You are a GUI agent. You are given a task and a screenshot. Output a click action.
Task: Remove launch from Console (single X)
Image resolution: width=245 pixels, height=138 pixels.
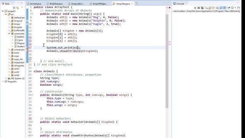[x=199, y=8]
